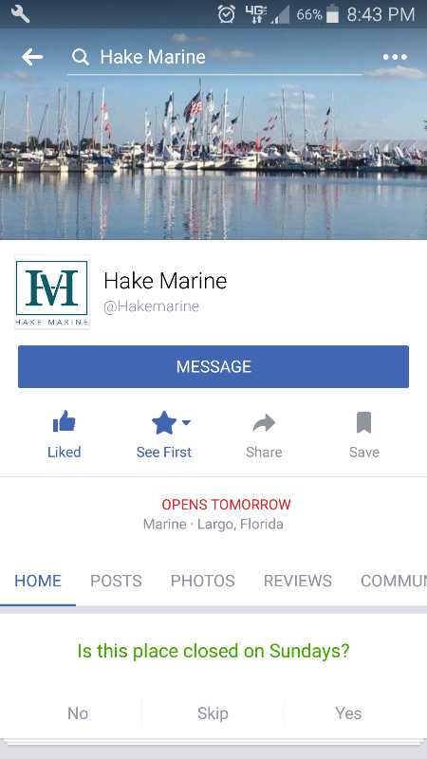427x759 pixels.
Task: Tap the search magnifier icon
Action: (81, 57)
